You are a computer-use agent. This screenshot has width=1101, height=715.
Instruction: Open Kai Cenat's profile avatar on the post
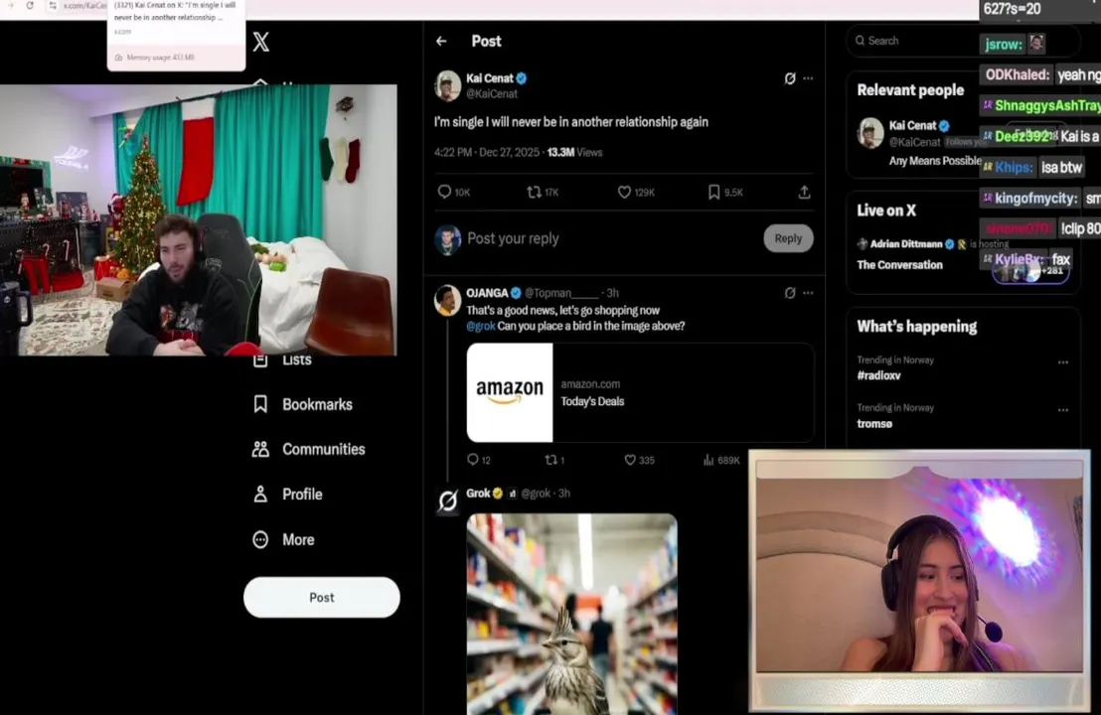[447, 85]
